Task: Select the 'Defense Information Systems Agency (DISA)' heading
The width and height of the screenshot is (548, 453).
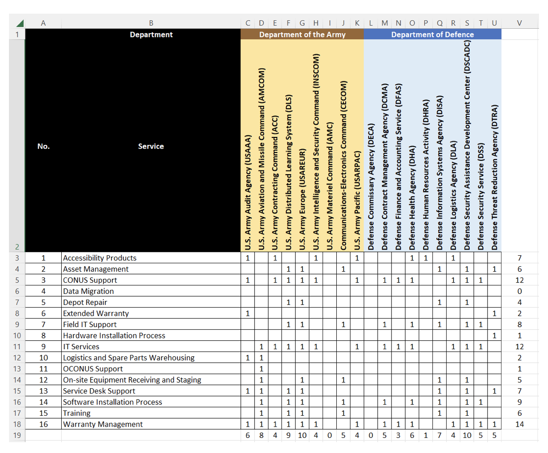Action: [440, 146]
